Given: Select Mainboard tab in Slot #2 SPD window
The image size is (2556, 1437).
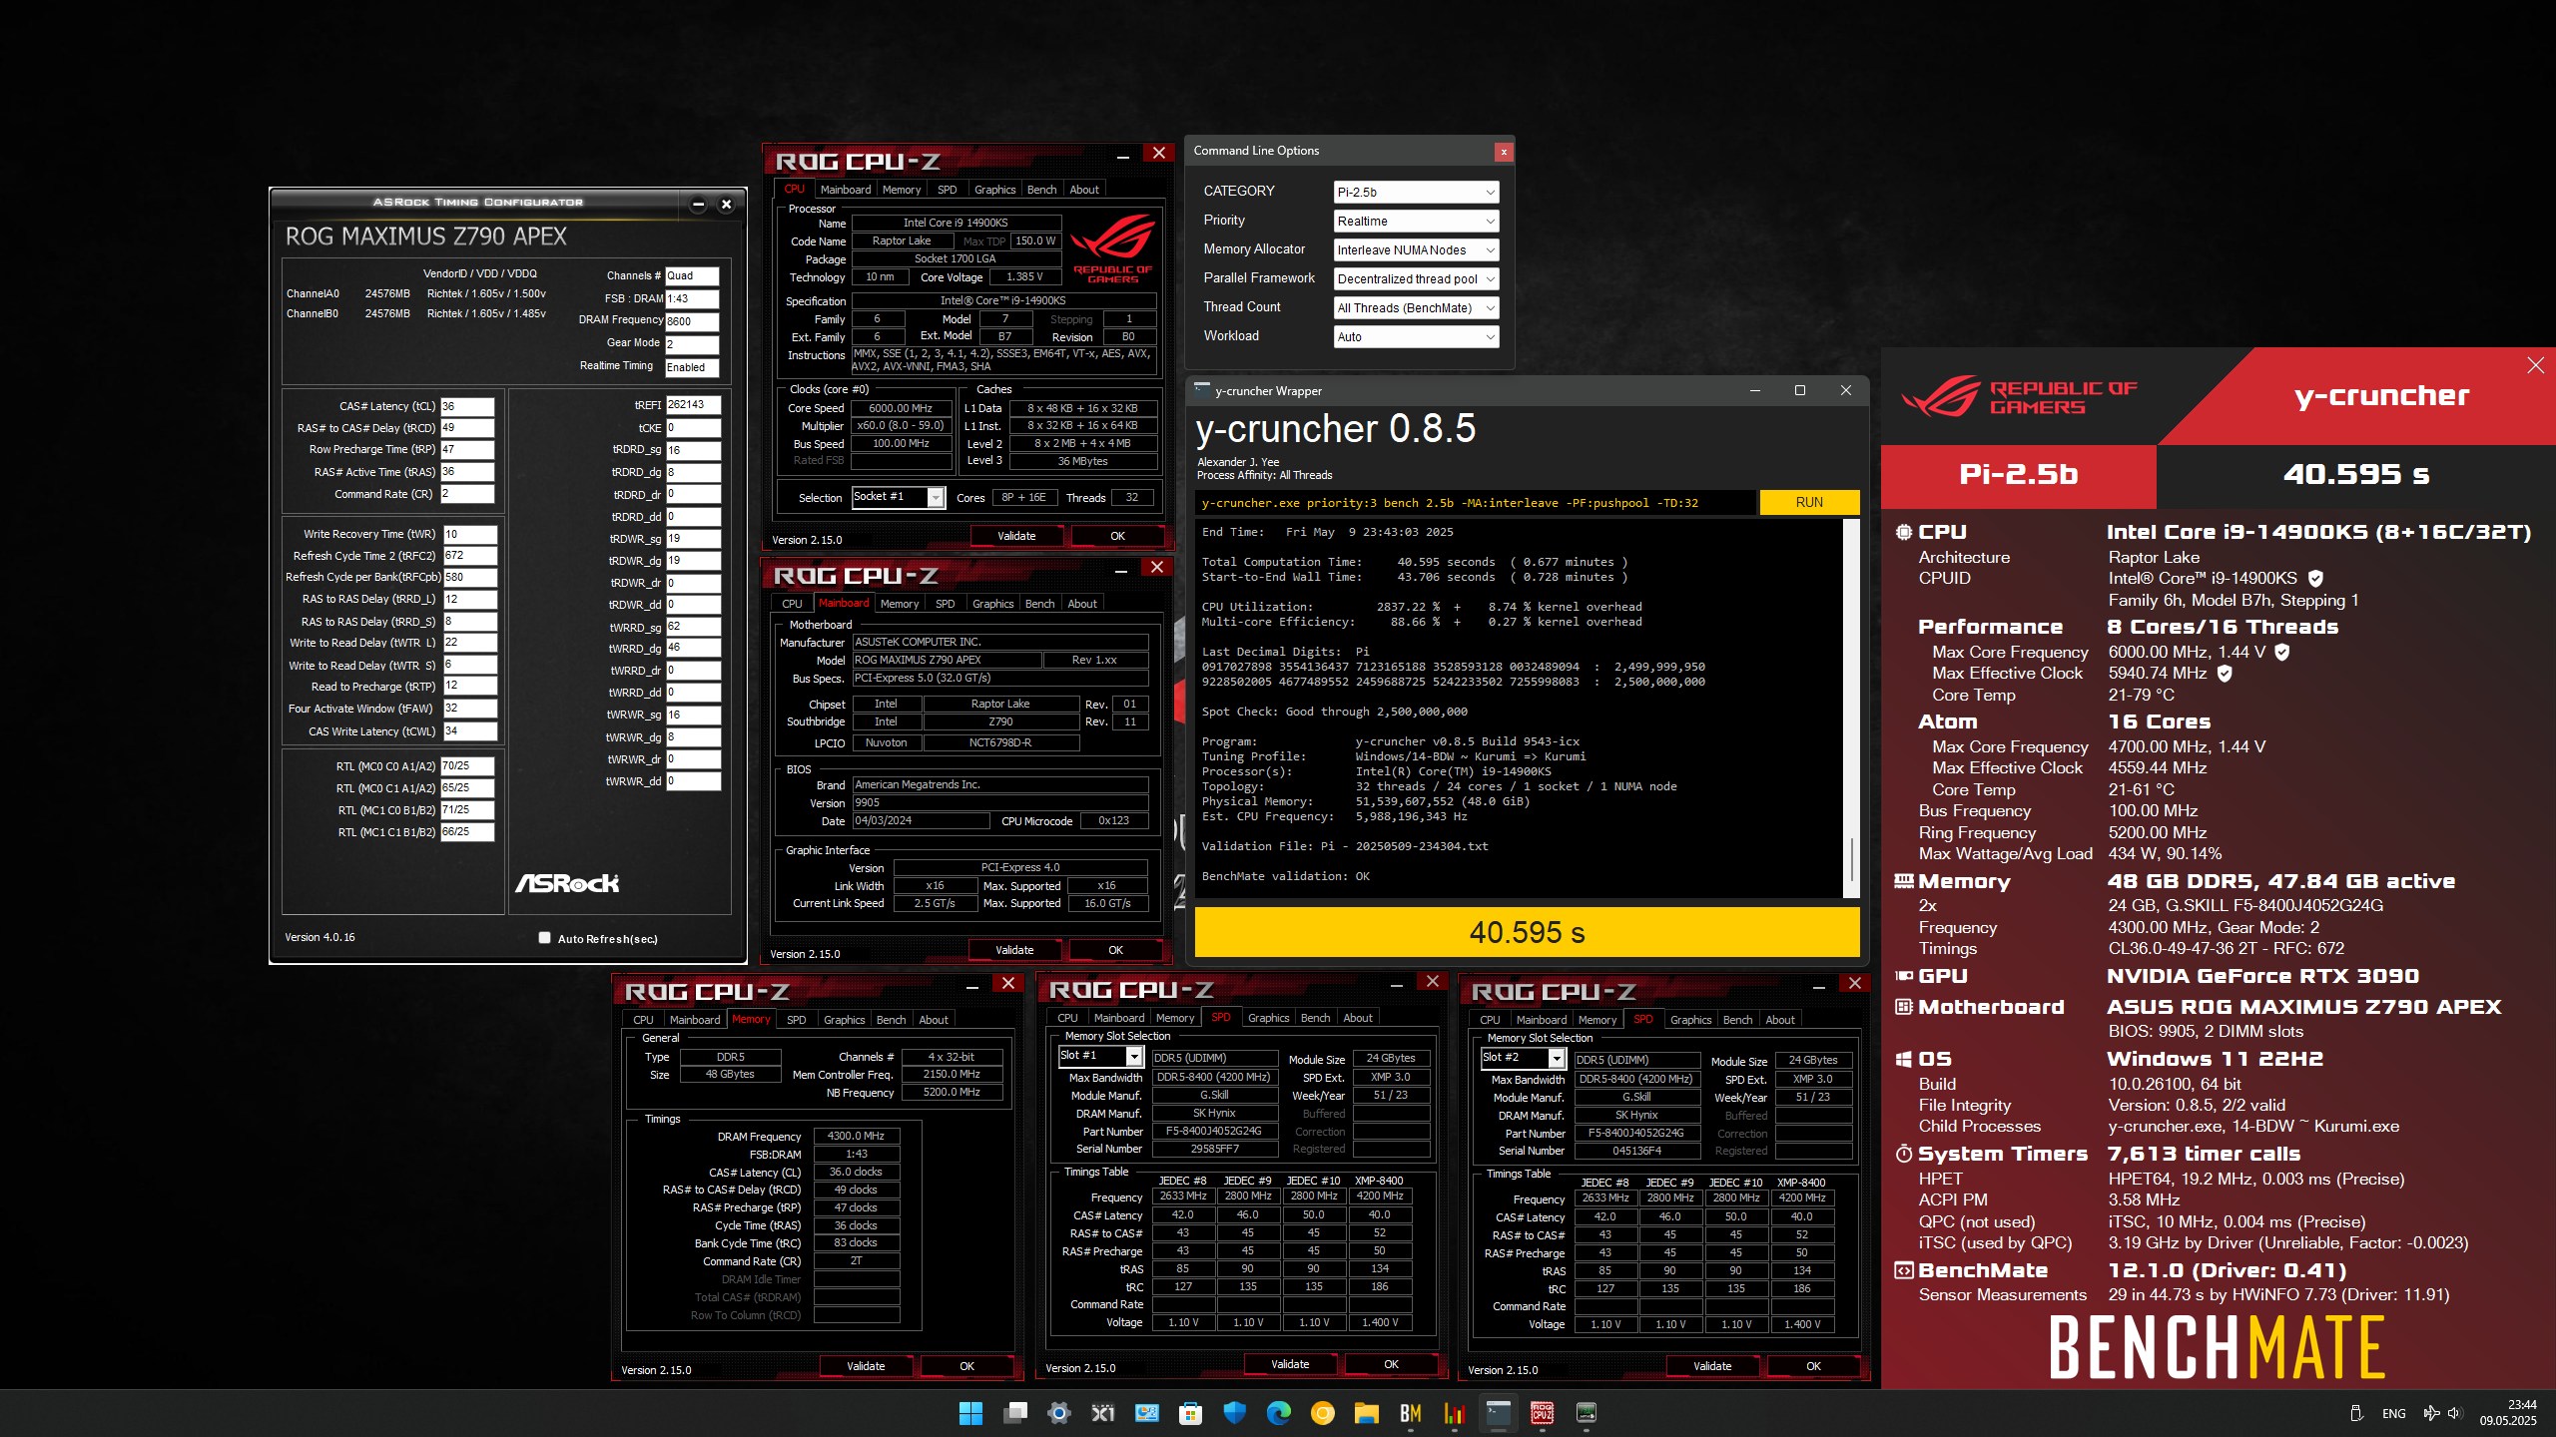Looking at the screenshot, I should [1541, 1020].
